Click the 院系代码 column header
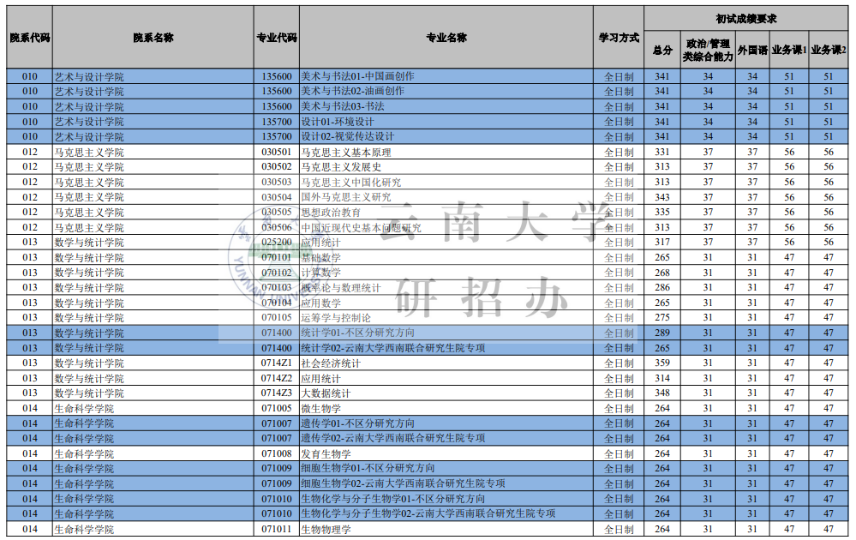 25,38
